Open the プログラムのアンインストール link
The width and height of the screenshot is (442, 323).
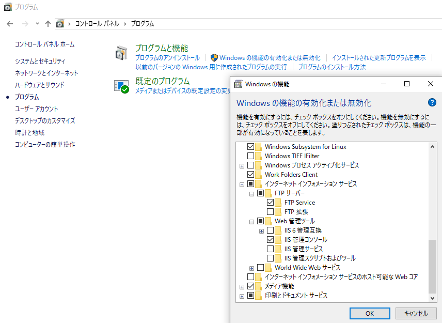tap(167, 58)
